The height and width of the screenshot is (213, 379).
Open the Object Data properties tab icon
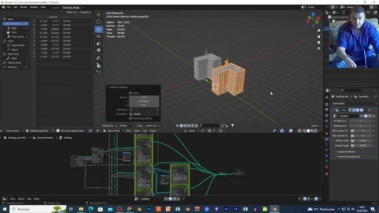click(326, 161)
